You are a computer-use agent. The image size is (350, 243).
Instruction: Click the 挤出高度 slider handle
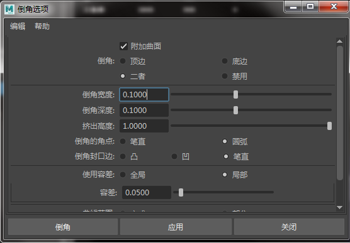coord(329,126)
